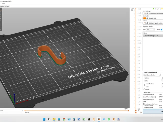Toggle the scale factors lock icon
This screenshot has height=122, width=163.
[x=144, y=85]
